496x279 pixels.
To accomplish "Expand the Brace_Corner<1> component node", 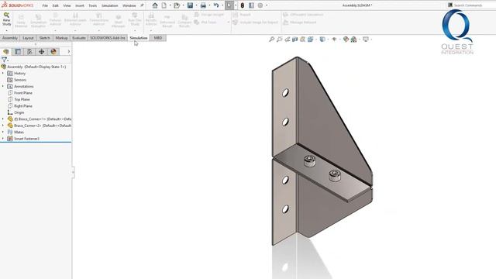I will (3, 119).
